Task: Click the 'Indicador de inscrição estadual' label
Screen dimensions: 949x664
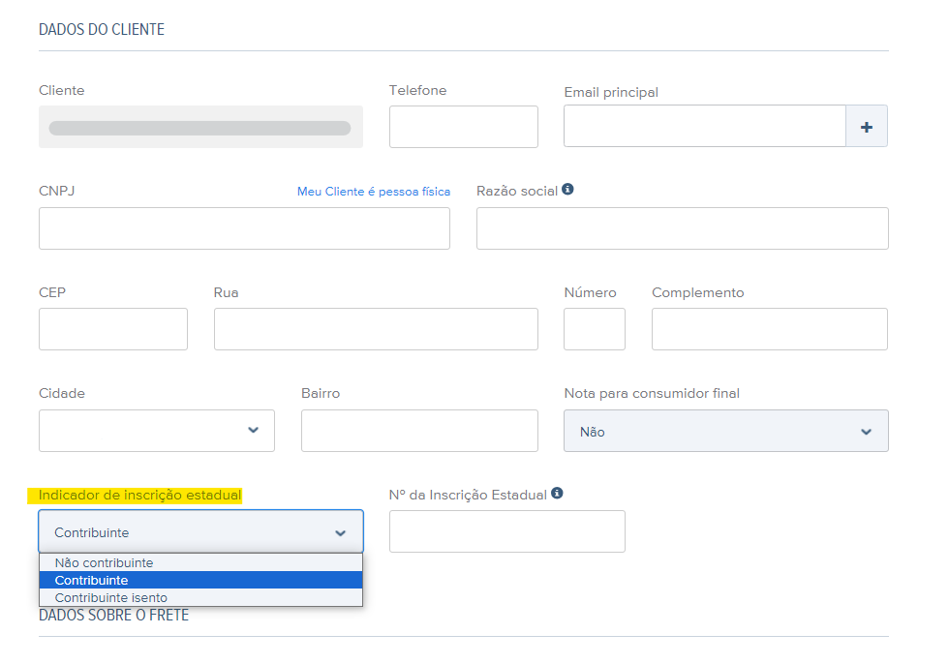Action: (139, 496)
